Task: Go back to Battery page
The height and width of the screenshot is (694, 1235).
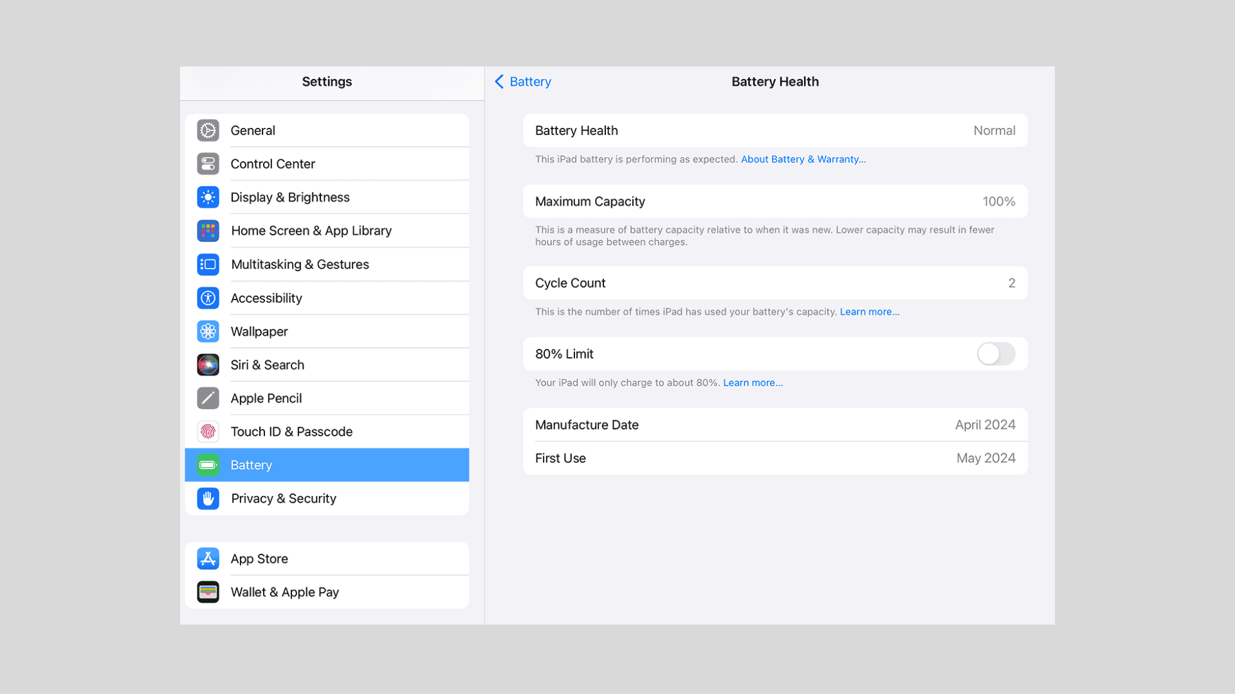Action: [x=523, y=82]
